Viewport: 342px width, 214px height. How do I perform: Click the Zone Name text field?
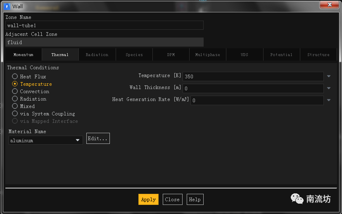point(104,26)
